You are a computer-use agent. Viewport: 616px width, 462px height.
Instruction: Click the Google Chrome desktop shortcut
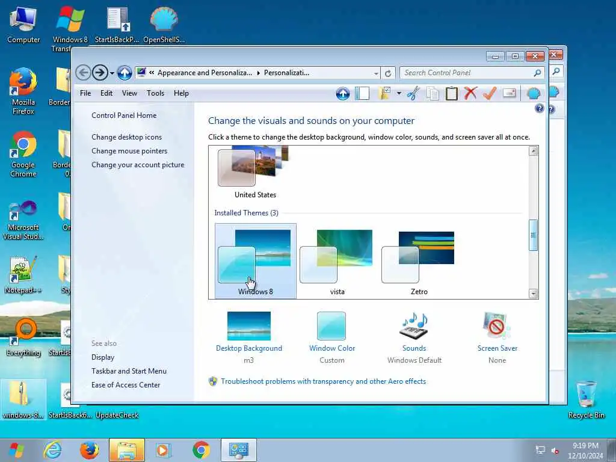click(x=23, y=154)
